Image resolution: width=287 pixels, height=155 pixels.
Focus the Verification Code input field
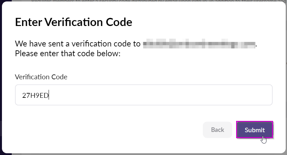click(144, 95)
